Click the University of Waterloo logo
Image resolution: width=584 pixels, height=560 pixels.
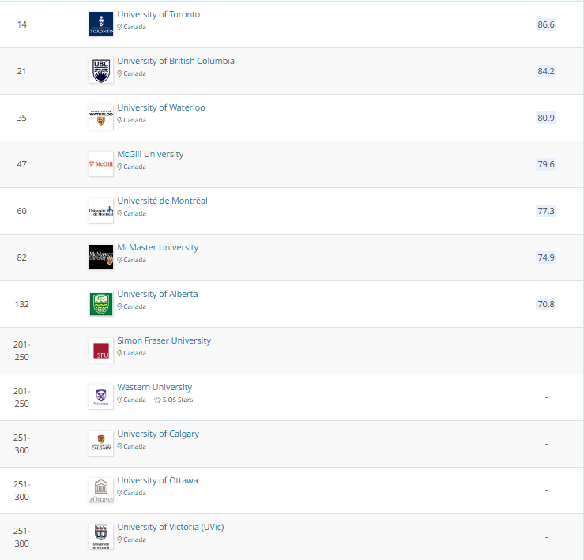[100, 118]
